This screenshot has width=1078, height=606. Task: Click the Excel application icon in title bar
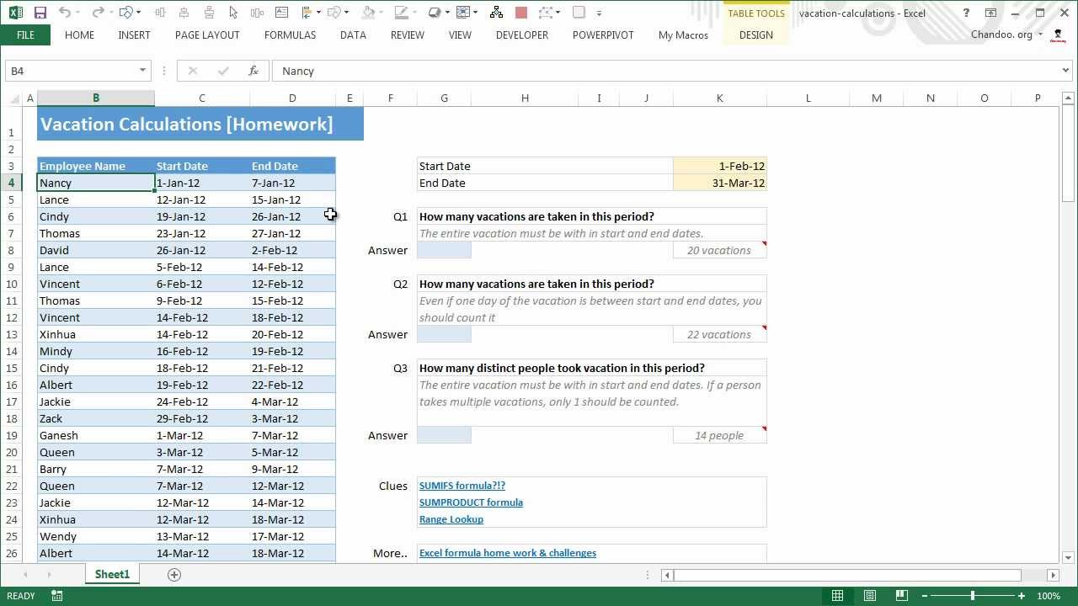coord(15,13)
